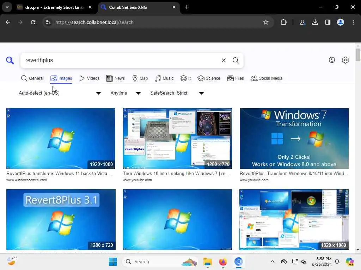
Task: Show hidden system tray icons
Action: (273, 262)
